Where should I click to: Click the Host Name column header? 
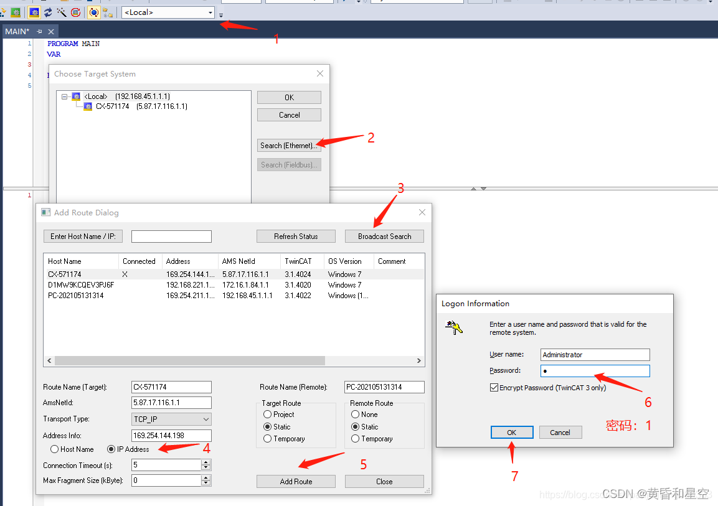81,261
